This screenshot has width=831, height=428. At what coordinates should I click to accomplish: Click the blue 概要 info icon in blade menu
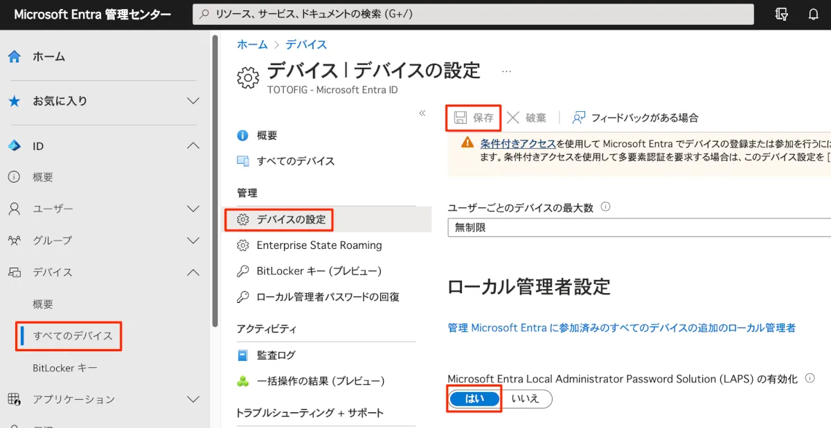242,136
